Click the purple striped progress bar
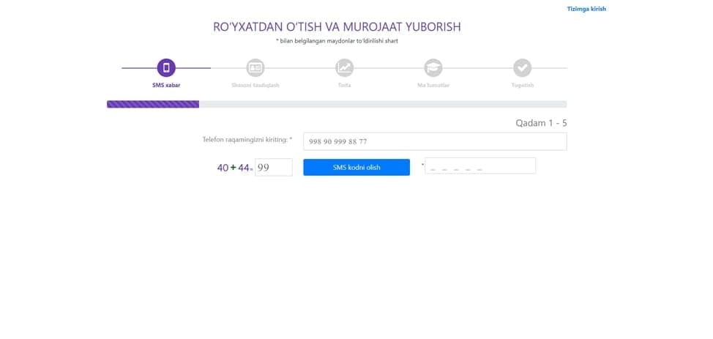 [153, 104]
